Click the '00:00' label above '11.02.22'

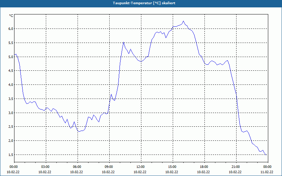(267, 167)
